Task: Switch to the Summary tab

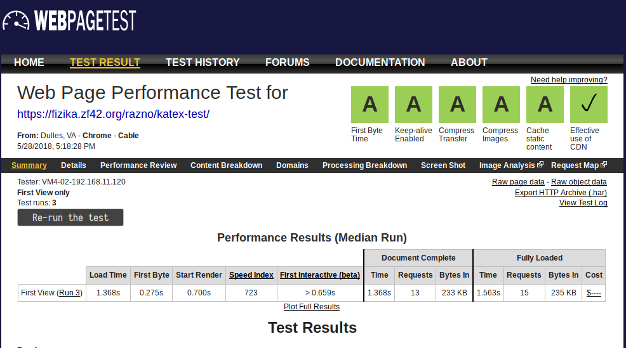Action: point(29,165)
